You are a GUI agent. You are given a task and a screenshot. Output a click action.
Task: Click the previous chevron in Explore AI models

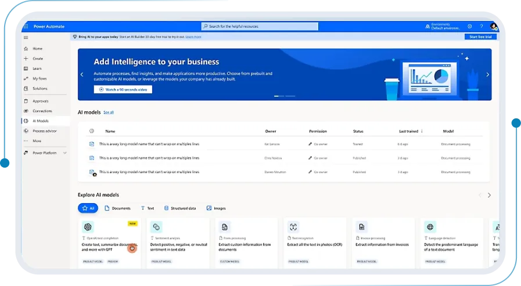[480, 195]
